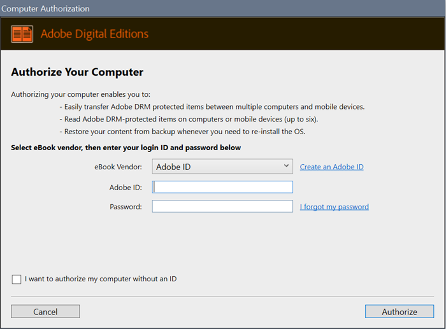Open the eBook Vendor dropdown
The width and height of the screenshot is (446, 329).
click(222, 167)
